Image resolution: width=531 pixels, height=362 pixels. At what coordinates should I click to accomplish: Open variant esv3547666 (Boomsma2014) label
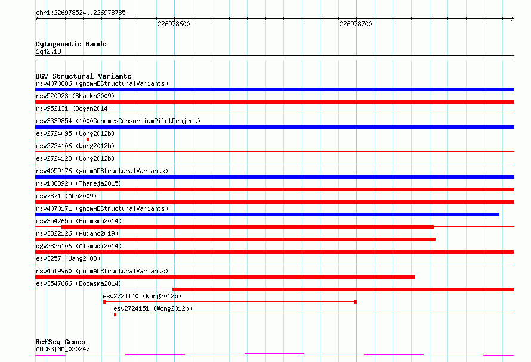(79, 283)
